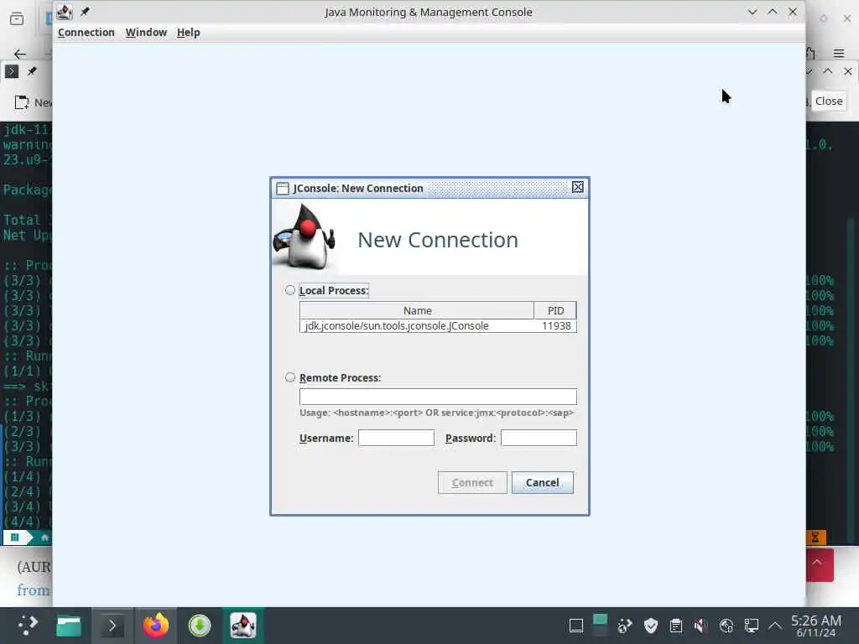
Task: Click the virtual desktop pager
Action: point(600,626)
